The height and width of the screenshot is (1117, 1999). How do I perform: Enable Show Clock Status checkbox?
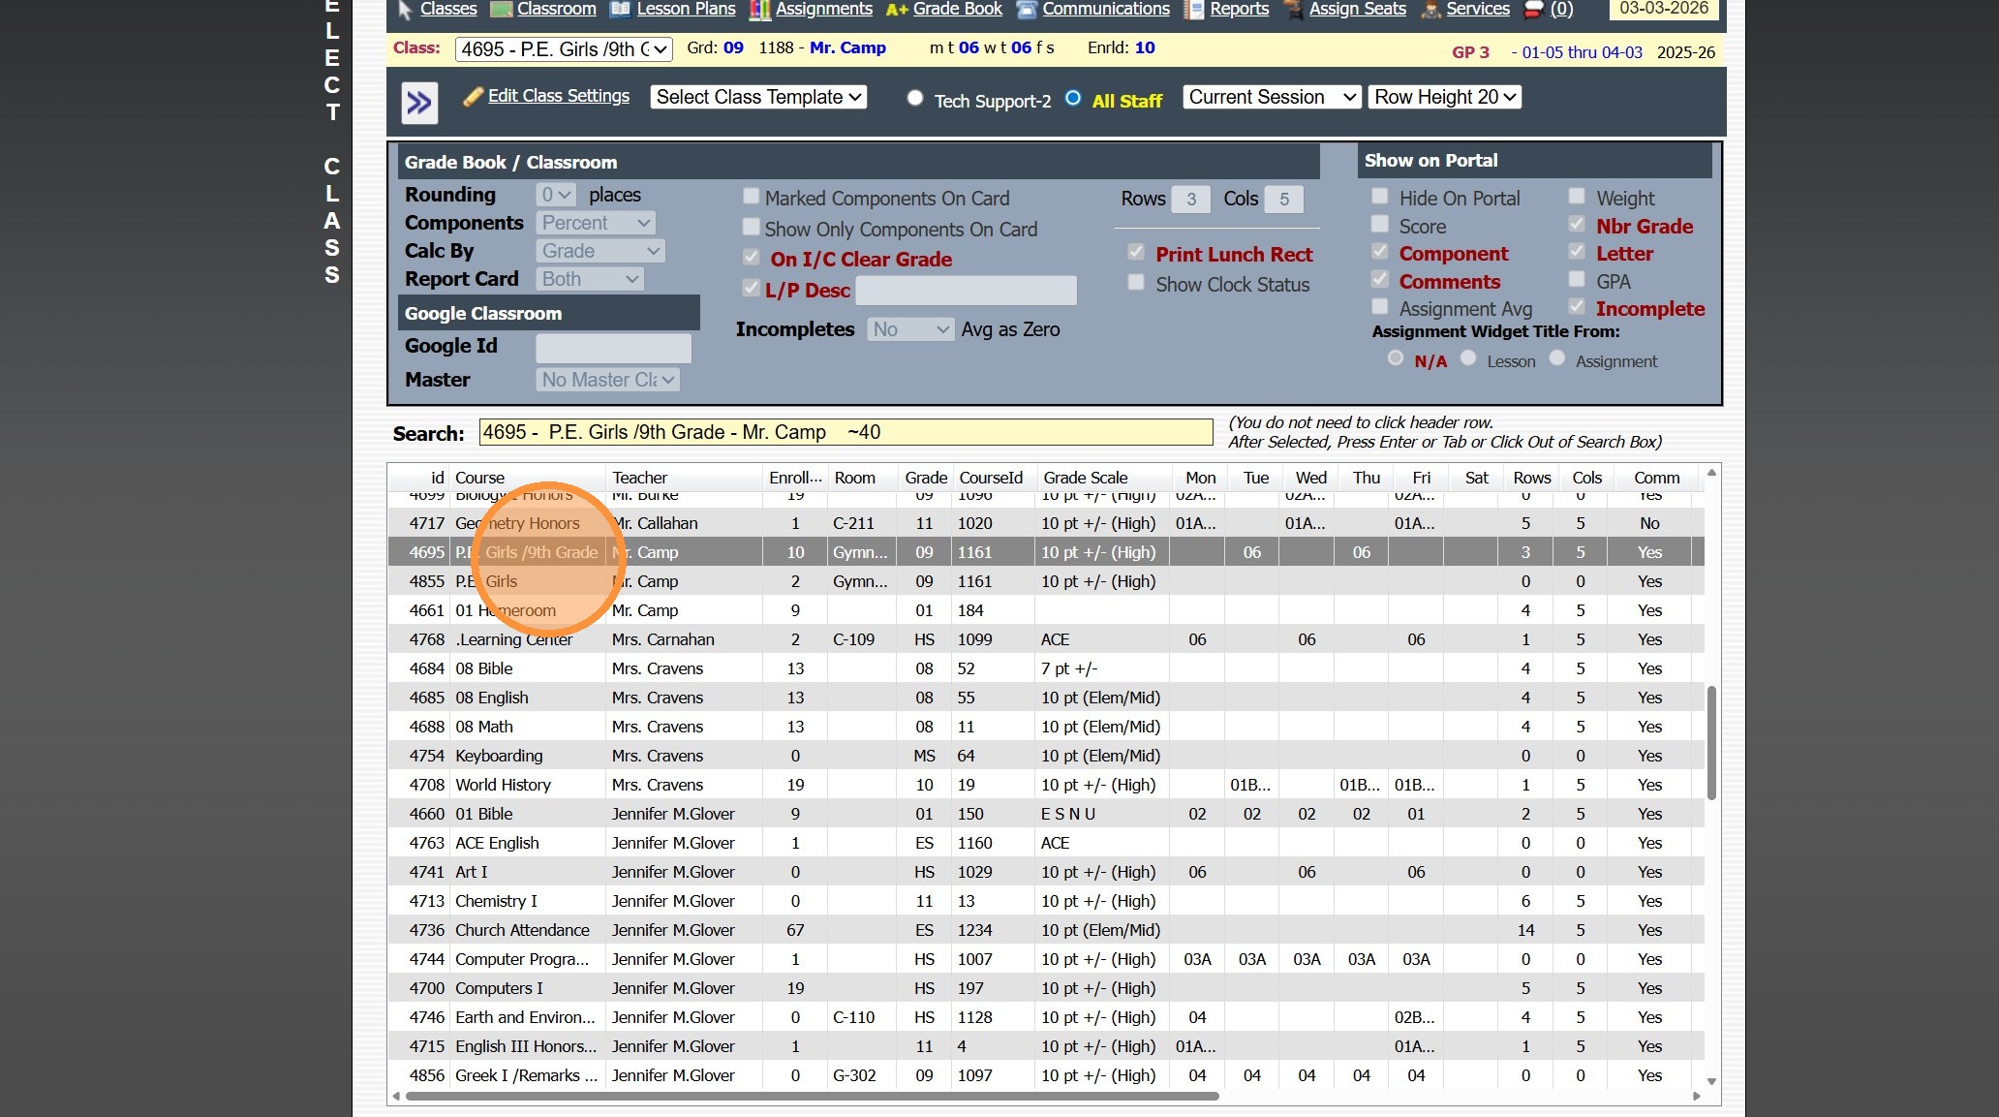tap(1136, 283)
